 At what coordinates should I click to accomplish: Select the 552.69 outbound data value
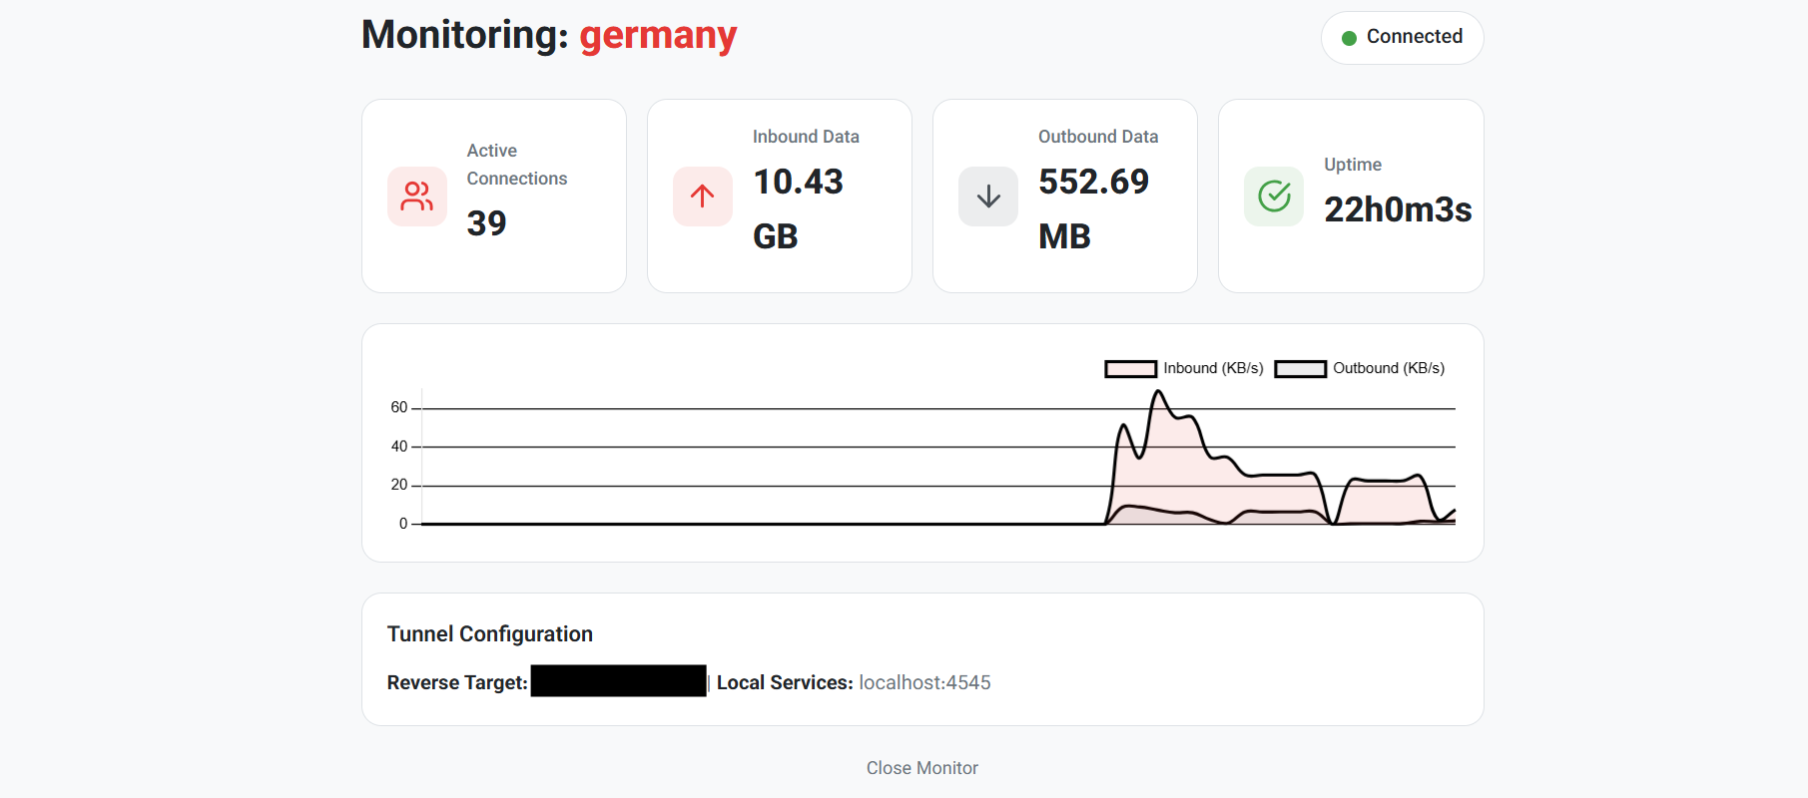tap(1093, 182)
